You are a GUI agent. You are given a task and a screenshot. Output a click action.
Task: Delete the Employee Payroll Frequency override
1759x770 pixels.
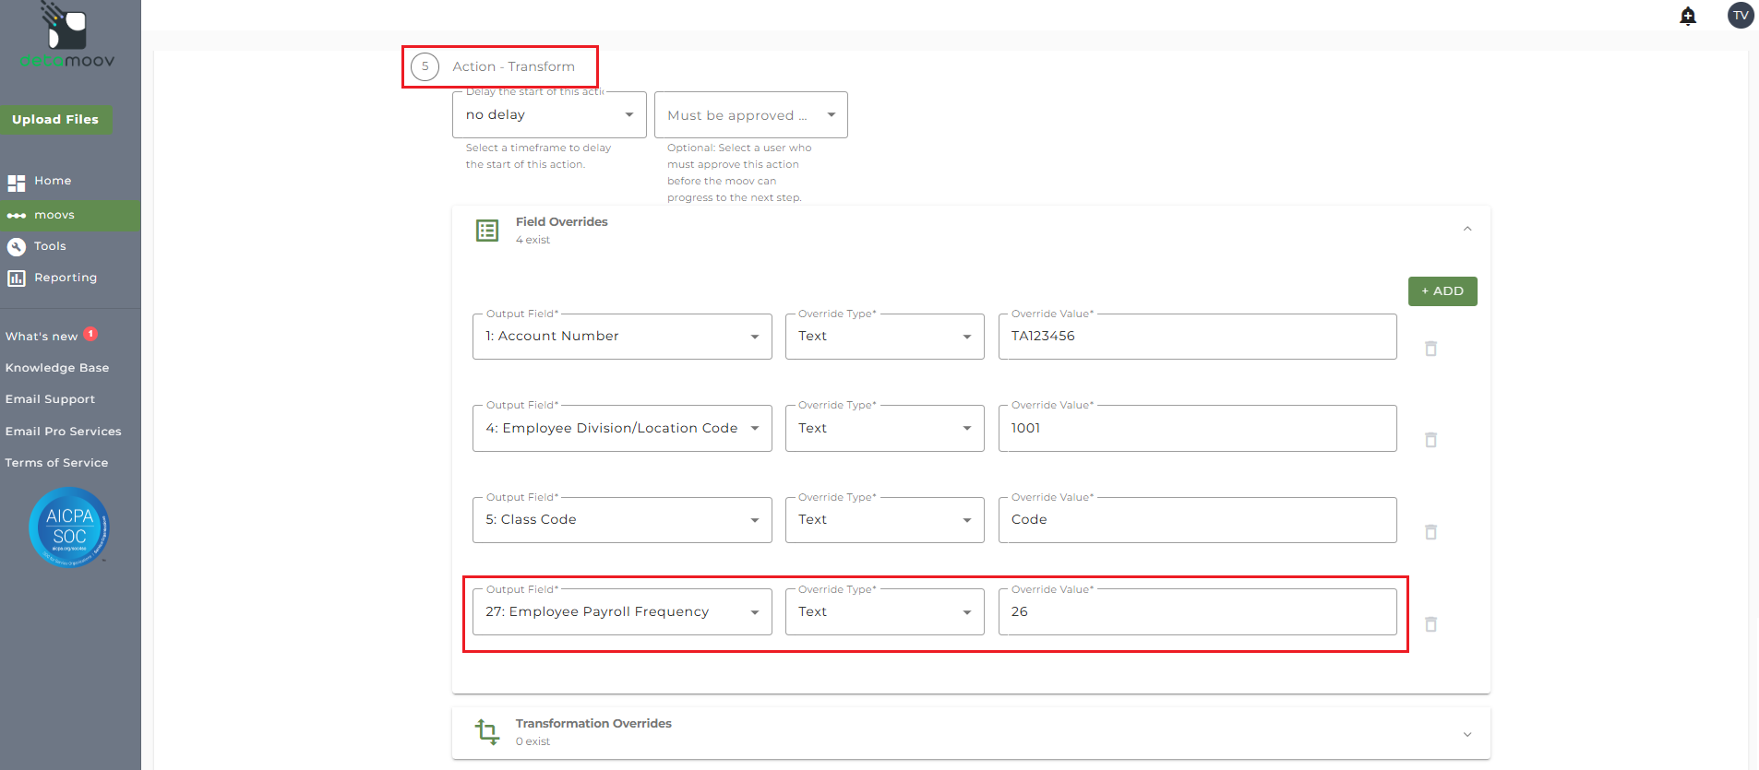coord(1430,624)
